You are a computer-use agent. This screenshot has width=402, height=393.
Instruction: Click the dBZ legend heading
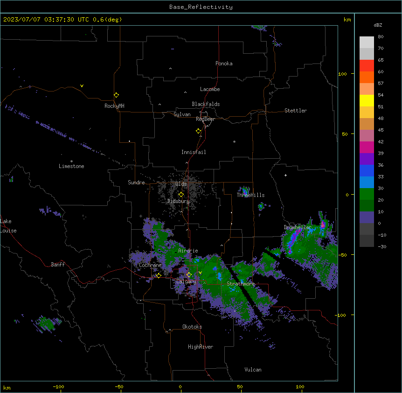pyautogui.click(x=378, y=25)
